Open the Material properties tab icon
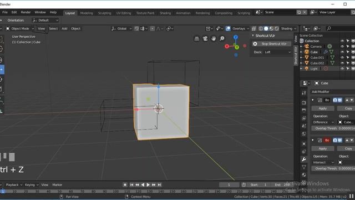The height and width of the screenshot is (200, 355). (304, 175)
